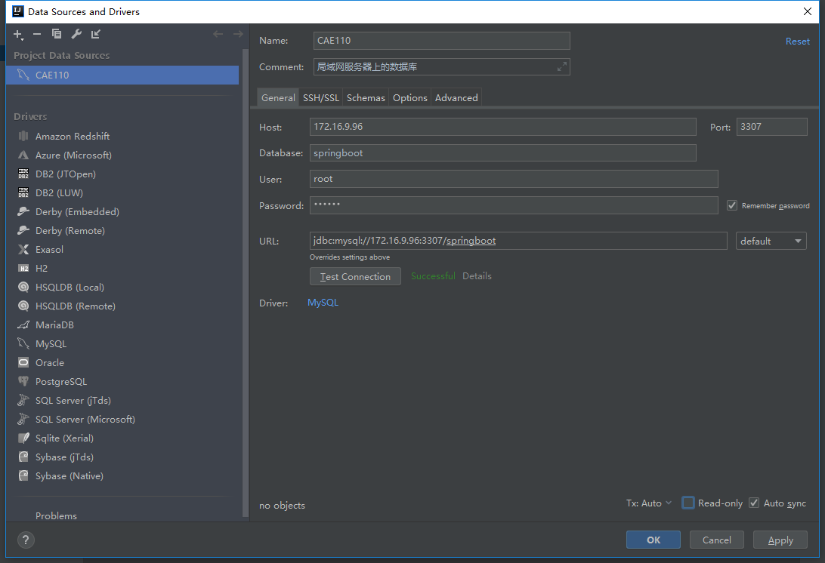Click the Name input field

[441, 41]
